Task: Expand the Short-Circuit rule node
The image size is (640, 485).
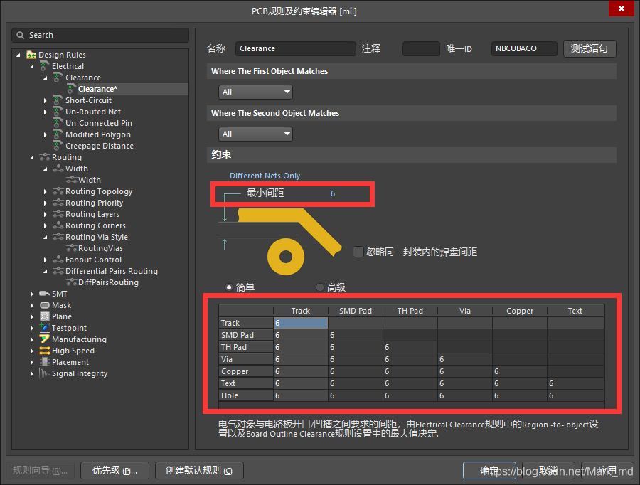Action: click(46, 100)
